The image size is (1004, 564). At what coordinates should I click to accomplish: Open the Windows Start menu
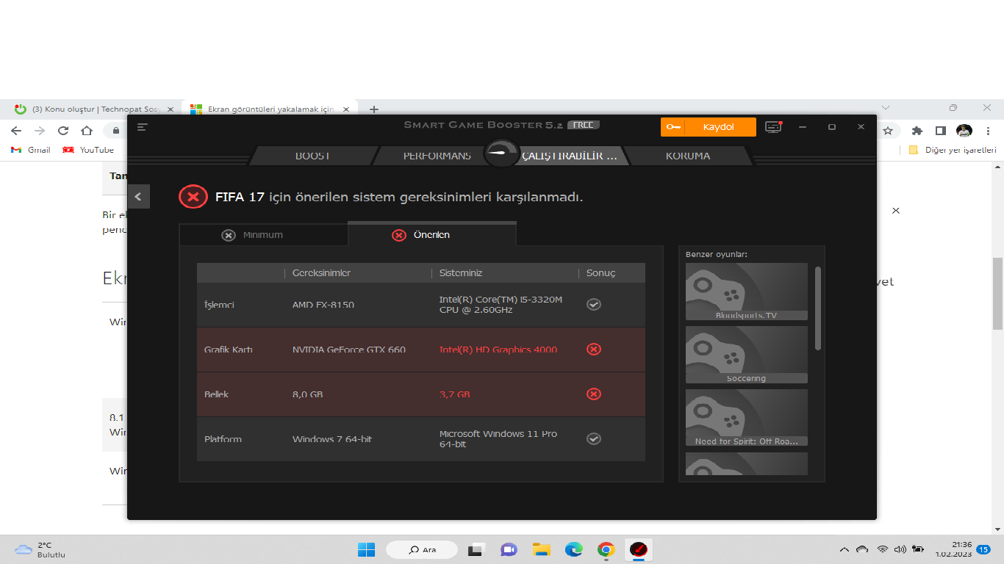point(366,549)
